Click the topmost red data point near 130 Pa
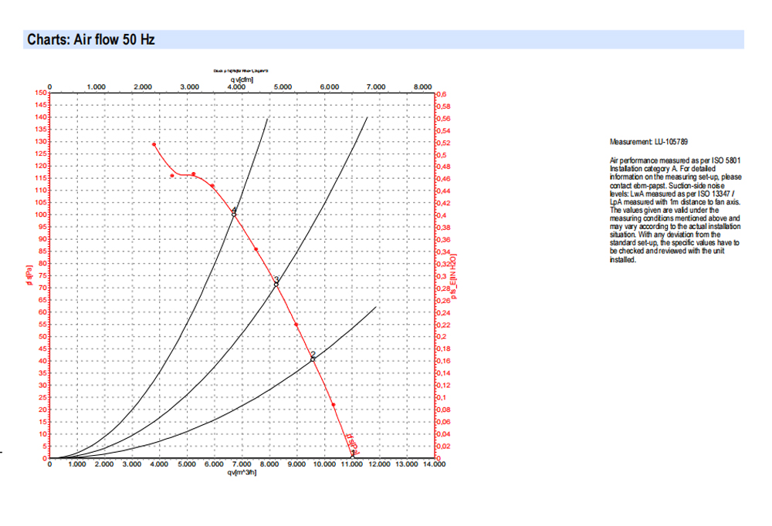 click(154, 145)
